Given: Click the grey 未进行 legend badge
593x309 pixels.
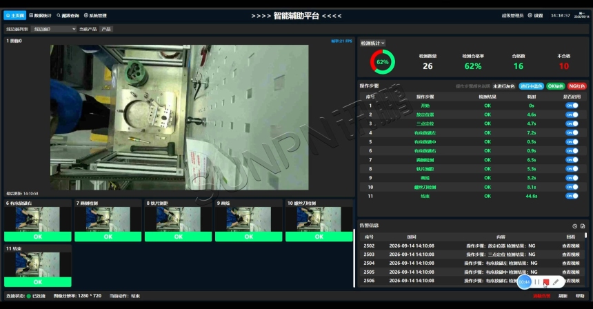Looking at the screenshot, I should [504, 86].
